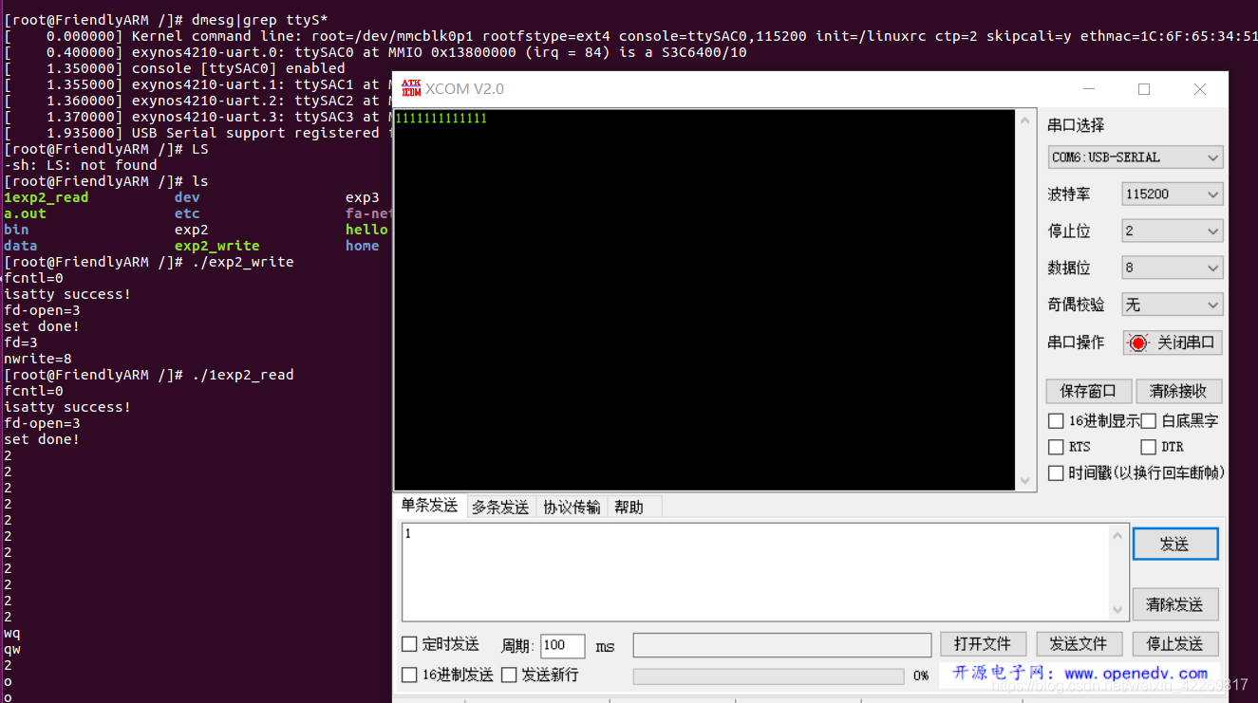This screenshot has width=1258, height=703.
Task: Switch to 多条发送 tab
Action: click(x=500, y=508)
